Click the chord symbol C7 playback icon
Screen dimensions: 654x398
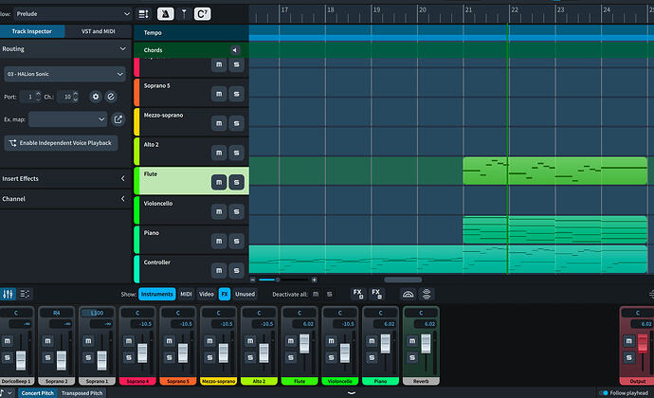pos(202,13)
